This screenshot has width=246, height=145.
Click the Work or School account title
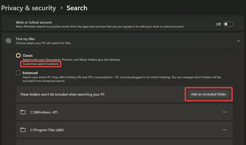pos(34,22)
